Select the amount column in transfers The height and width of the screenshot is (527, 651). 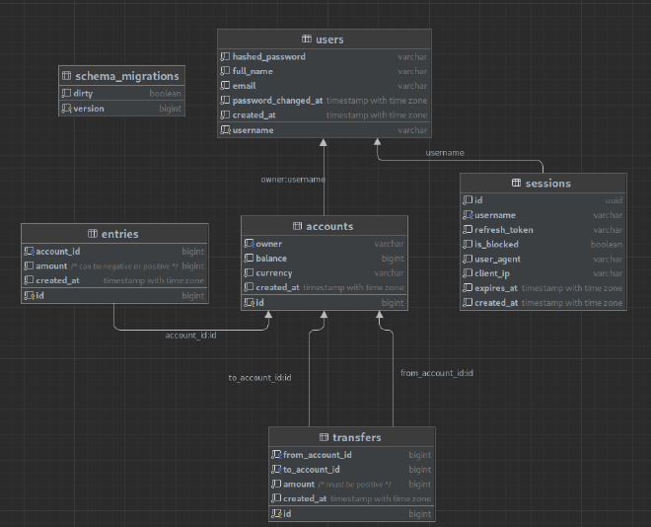point(352,485)
